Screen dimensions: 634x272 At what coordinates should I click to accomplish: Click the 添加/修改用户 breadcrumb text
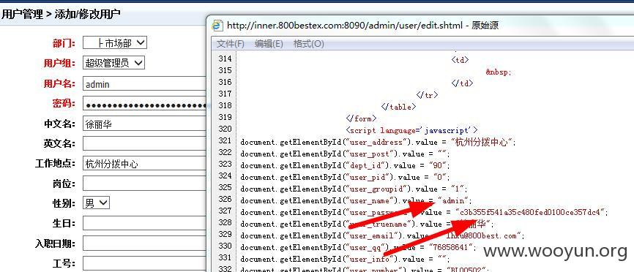point(87,15)
